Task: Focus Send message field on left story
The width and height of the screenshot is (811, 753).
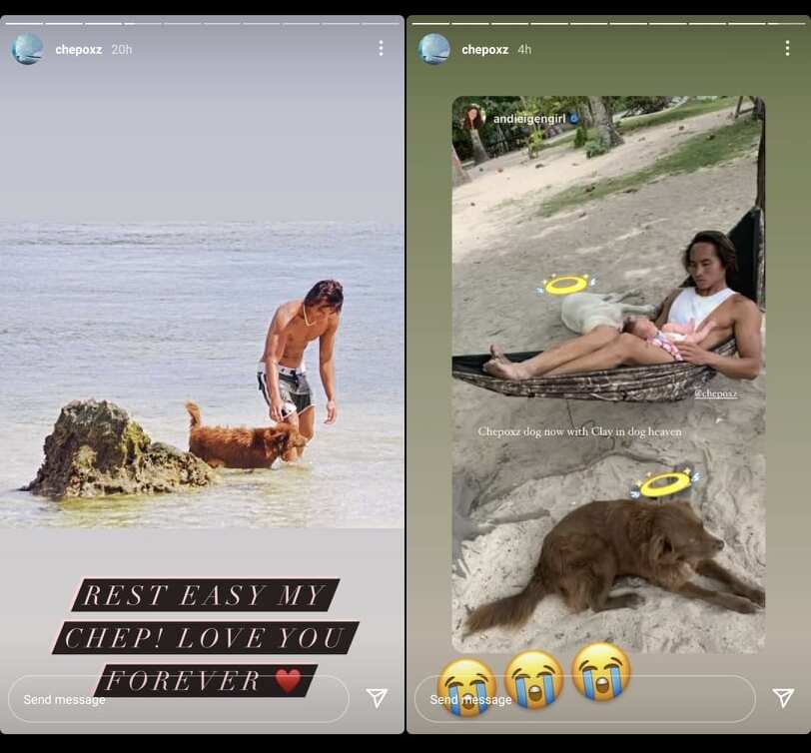Action: (179, 699)
